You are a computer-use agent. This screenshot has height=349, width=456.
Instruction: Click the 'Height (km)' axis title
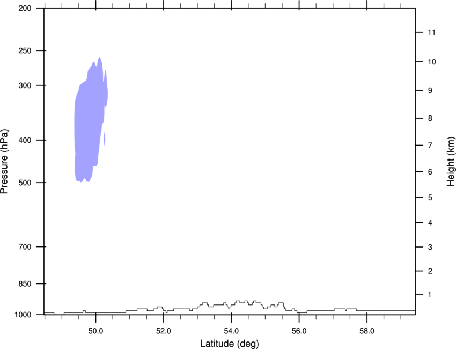click(451, 161)
